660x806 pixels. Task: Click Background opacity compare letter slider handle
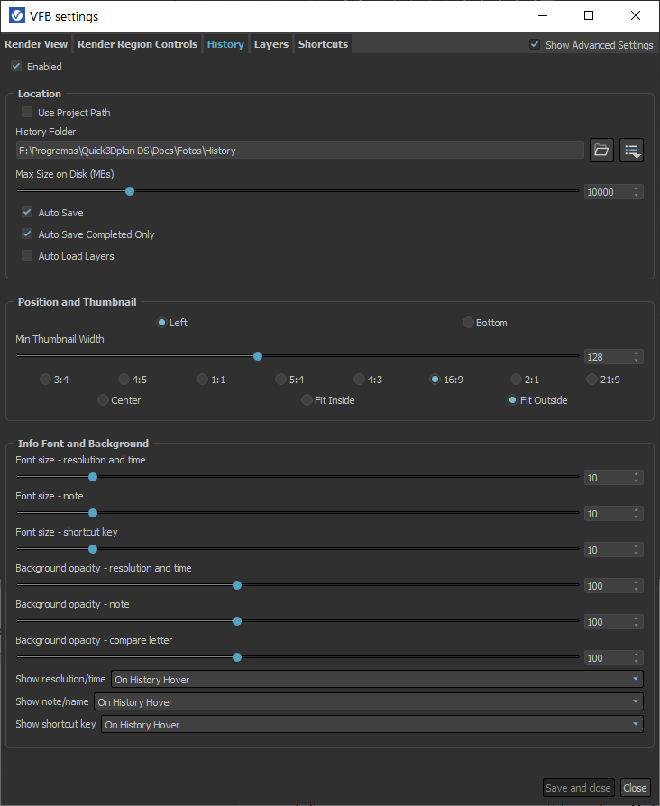[x=237, y=657]
